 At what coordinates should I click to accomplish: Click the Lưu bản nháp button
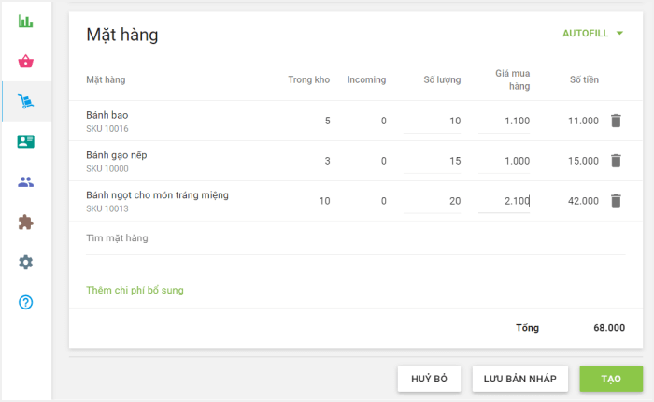(519, 379)
